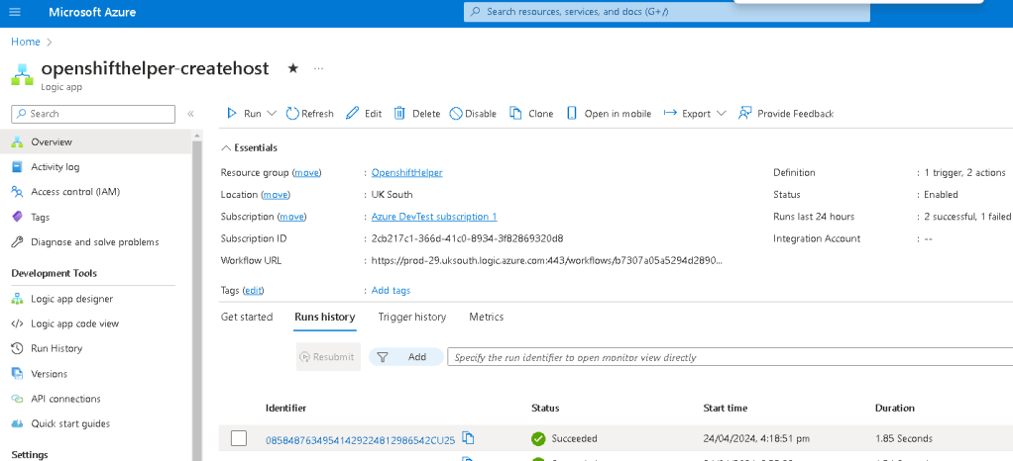Collapse the sidebar with double chevron
The height and width of the screenshot is (461, 1013).
[190, 114]
